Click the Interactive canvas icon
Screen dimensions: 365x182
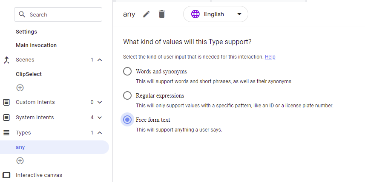[x=6, y=175]
